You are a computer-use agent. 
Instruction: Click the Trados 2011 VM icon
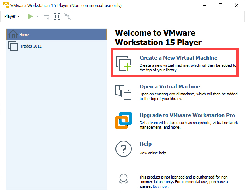(x=13, y=46)
